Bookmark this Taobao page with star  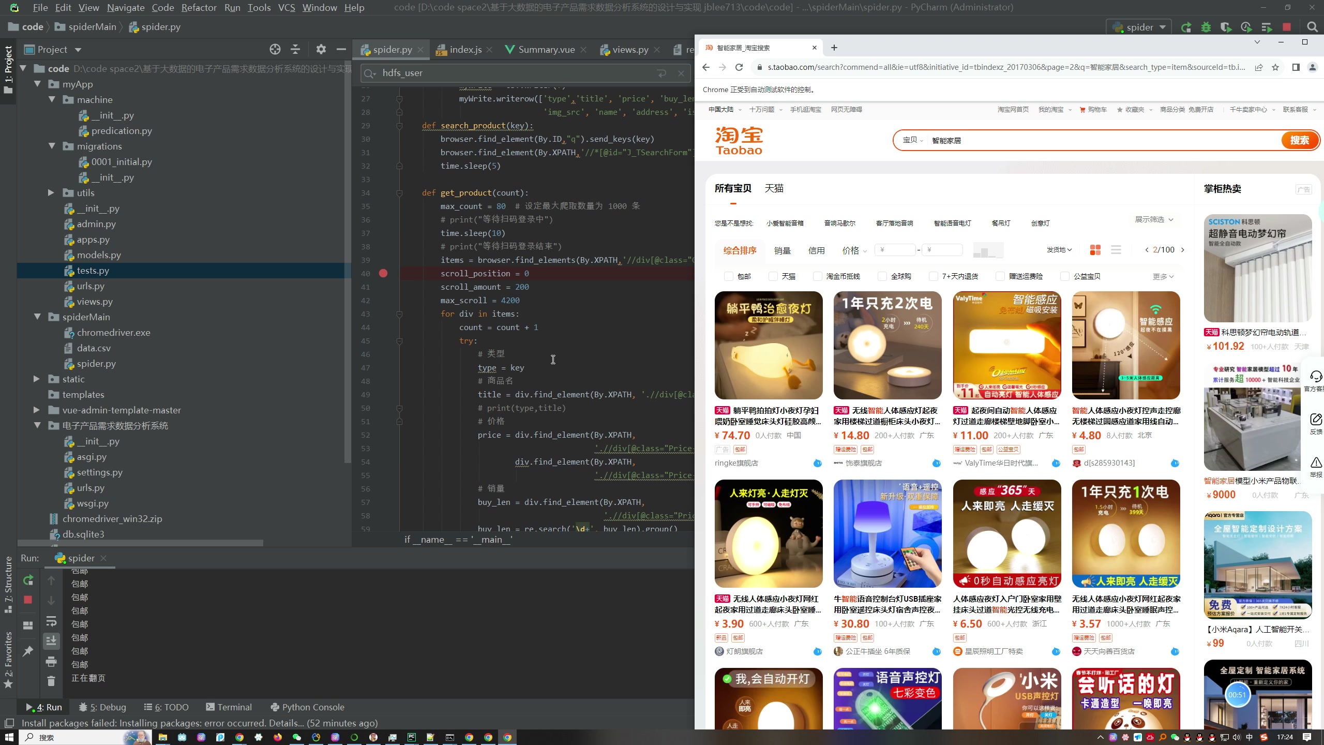click(1275, 67)
